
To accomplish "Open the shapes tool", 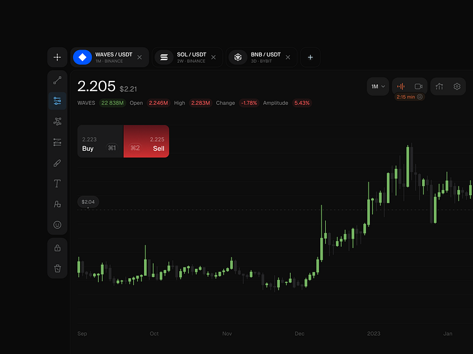I will coord(57,204).
